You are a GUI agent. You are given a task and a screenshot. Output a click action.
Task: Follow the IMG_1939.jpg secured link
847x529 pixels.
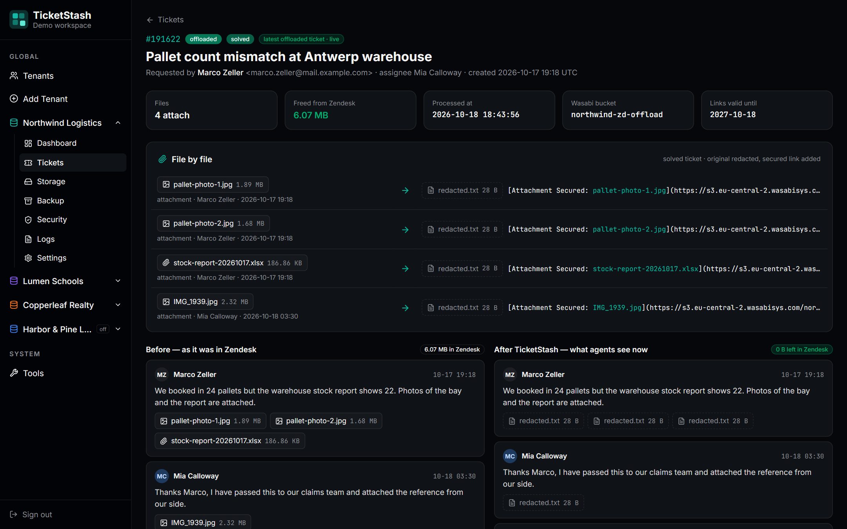pyautogui.click(x=617, y=308)
